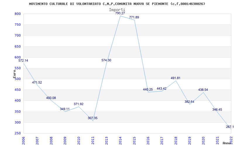Screen dimensions: 234x146
Task: Click the 'Anno' x-axis label
Action: coord(227,143)
